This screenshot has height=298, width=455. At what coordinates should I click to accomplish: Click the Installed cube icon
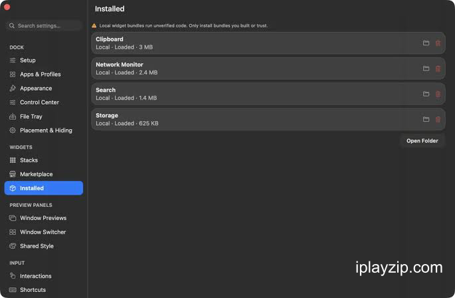tap(13, 188)
